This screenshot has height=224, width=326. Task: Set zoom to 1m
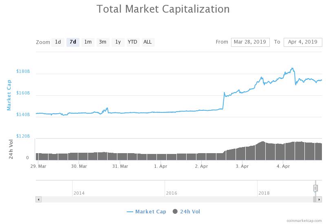point(88,42)
